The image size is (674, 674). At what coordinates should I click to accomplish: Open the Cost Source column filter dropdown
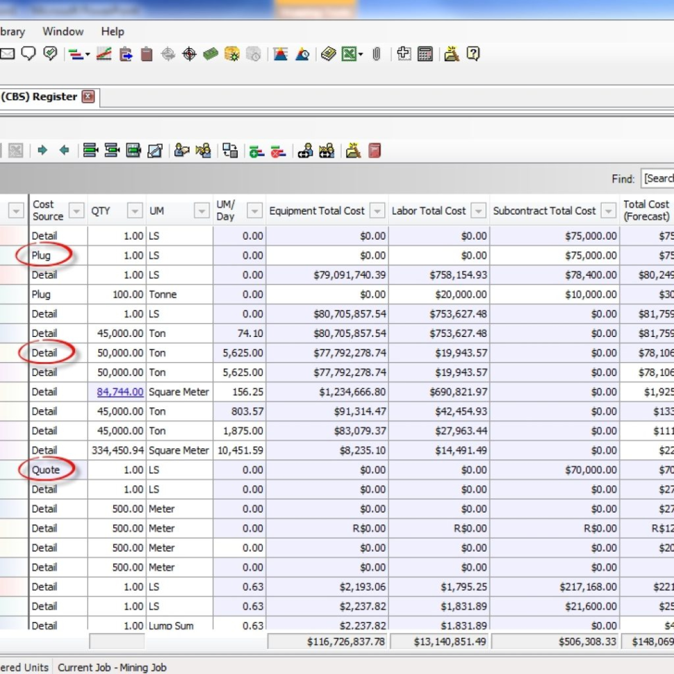point(77,210)
